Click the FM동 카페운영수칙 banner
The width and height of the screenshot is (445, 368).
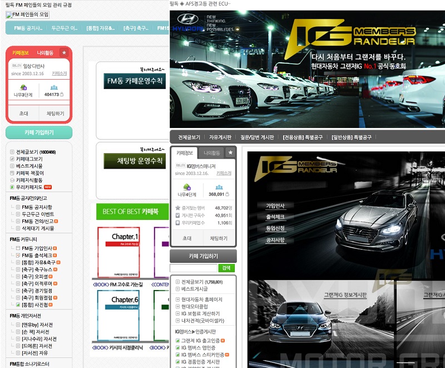pos(135,81)
